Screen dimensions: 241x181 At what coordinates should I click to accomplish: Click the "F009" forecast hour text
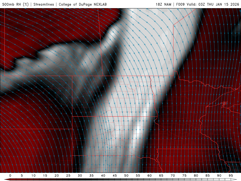point(180,4)
